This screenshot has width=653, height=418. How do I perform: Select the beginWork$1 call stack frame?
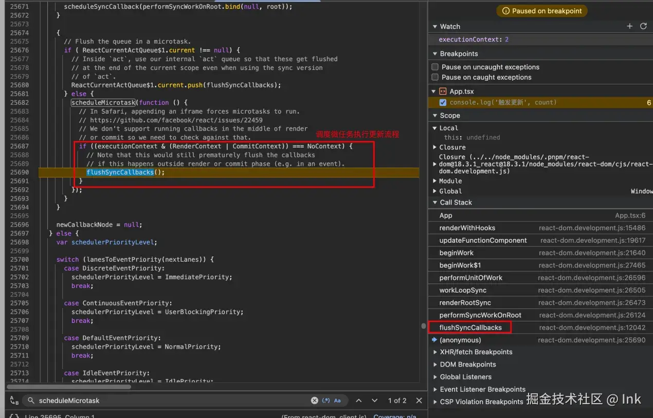[x=540, y=265]
